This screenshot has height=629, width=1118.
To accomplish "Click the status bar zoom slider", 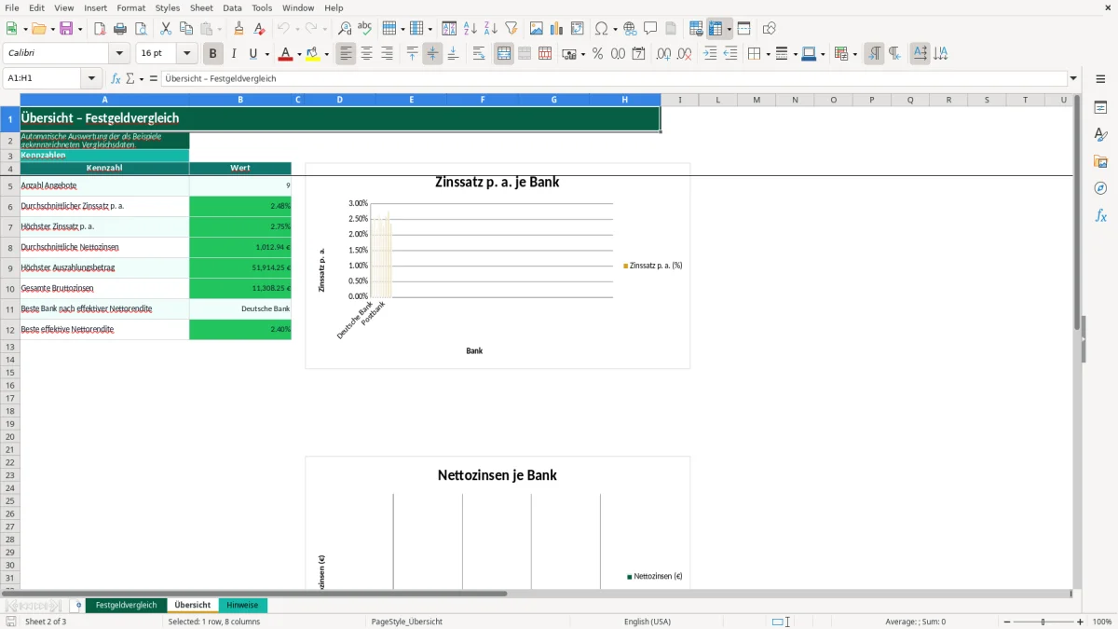I will coord(1043,622).
